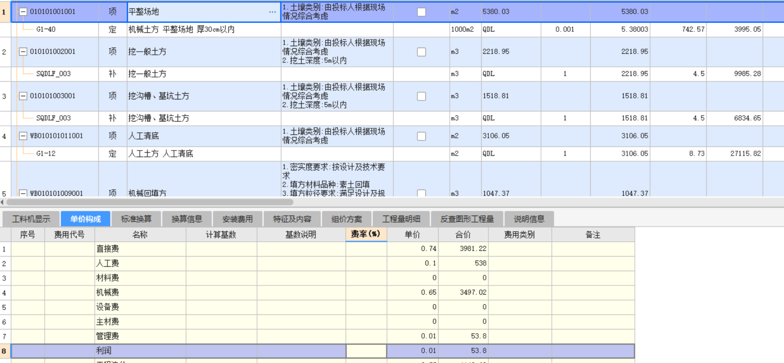Click unit price 742.57
Viewport: 784px width, 363px height.
tap(693, 29)
